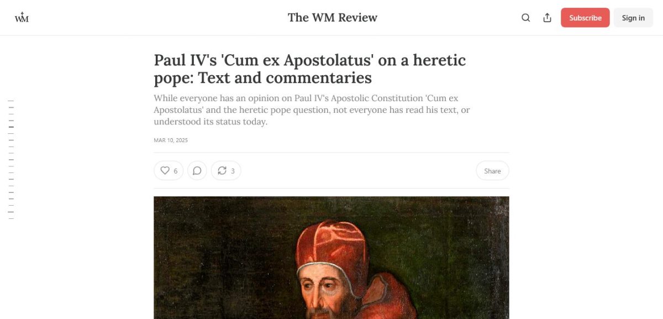
Task: Click the restack count number 3
Action: point(233,171)
